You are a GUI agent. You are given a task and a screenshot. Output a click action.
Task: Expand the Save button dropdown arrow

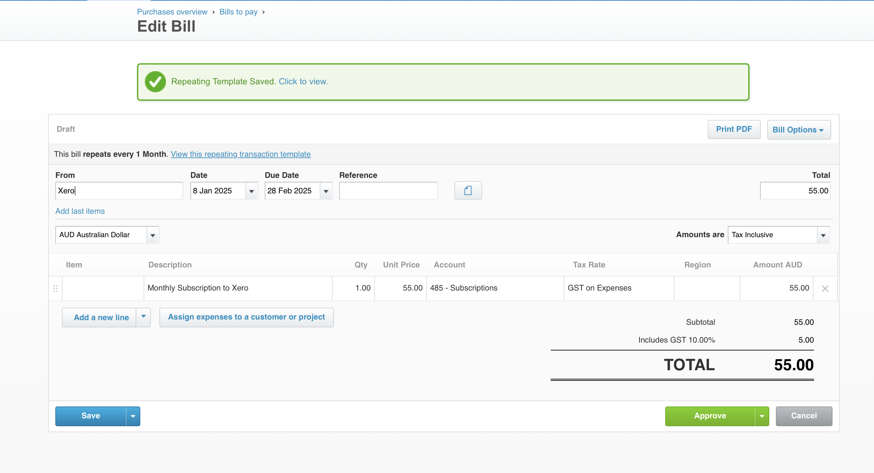click(133, 416)
